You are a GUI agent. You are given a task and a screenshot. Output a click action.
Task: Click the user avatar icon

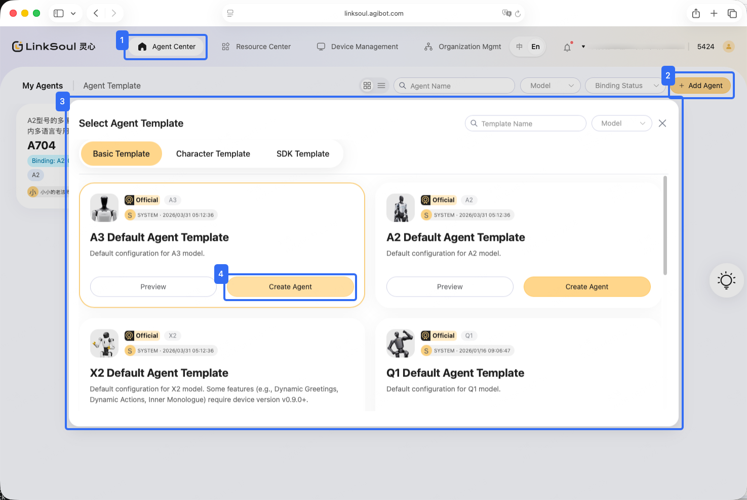[x=729, y=47]
